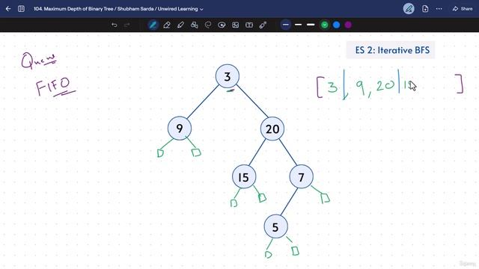The width and height of the screenshot is (479, 269).
Task: Toggle the sidebar panel icon
Action: [21, 9]
